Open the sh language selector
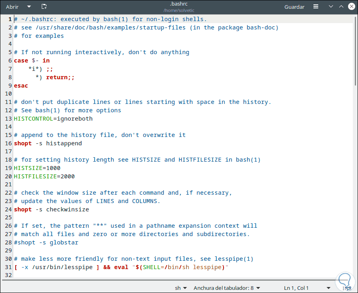358x293 pixels. click(x=181, y=288)
